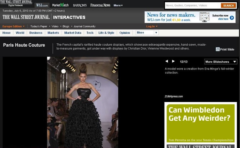This screenshot has width=240, height=148.
Task: Open the More Slideshows dropdown
Action: (x=221, y=62)
